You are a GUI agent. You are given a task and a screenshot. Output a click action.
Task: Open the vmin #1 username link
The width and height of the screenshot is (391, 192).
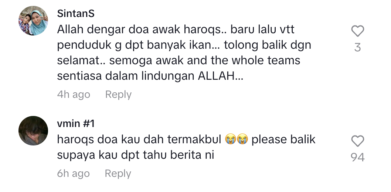(76, 124)
